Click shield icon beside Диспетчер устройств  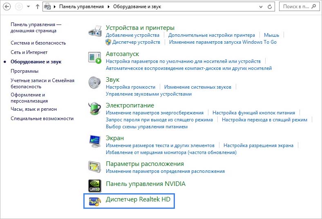(108, 42)
